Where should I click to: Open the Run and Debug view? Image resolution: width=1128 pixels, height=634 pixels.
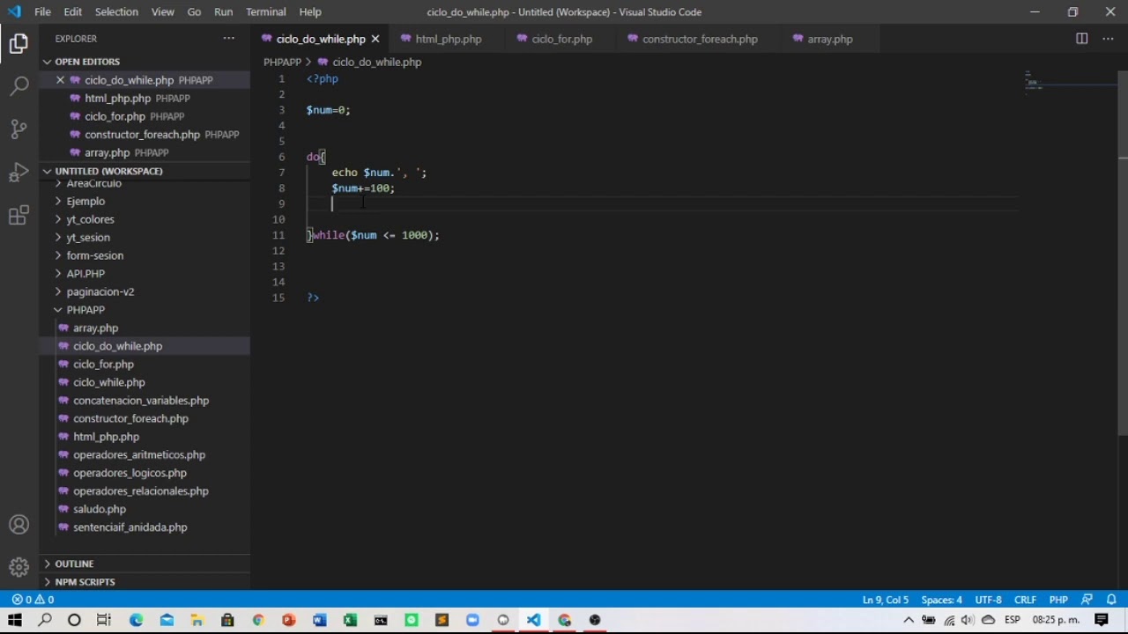[19, 173]
